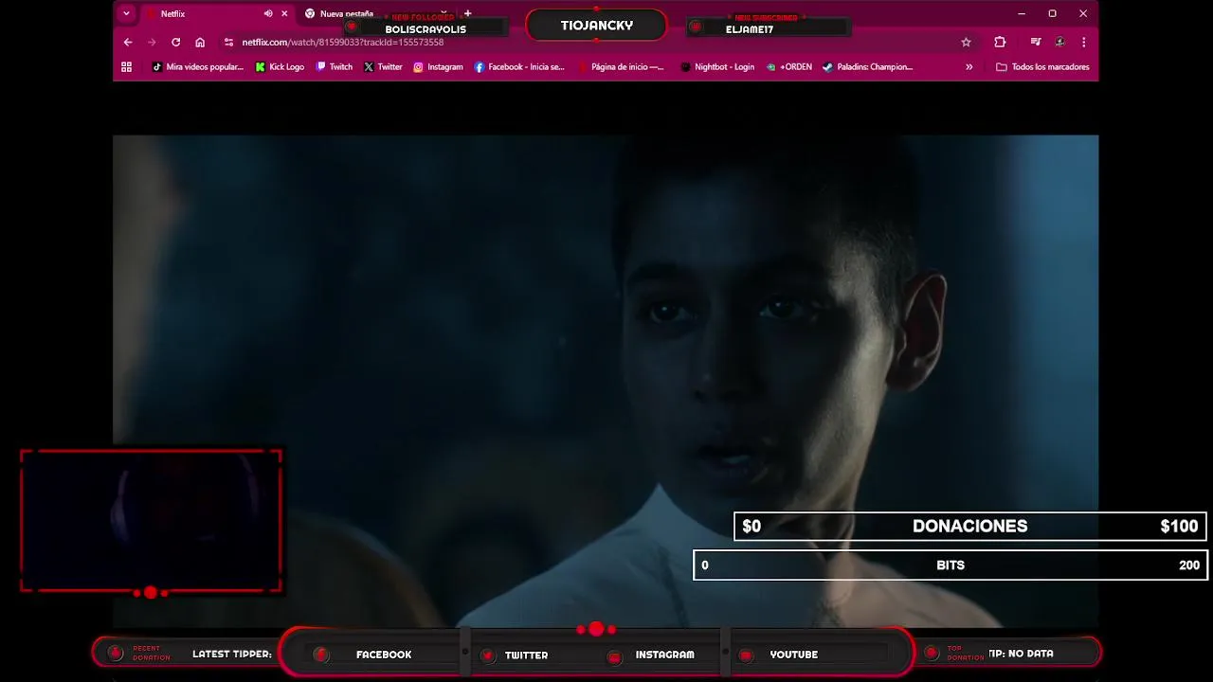Click the TIOJANCKY overlay title
Screen dimensions: 1213x682
(x=596, y=26)
